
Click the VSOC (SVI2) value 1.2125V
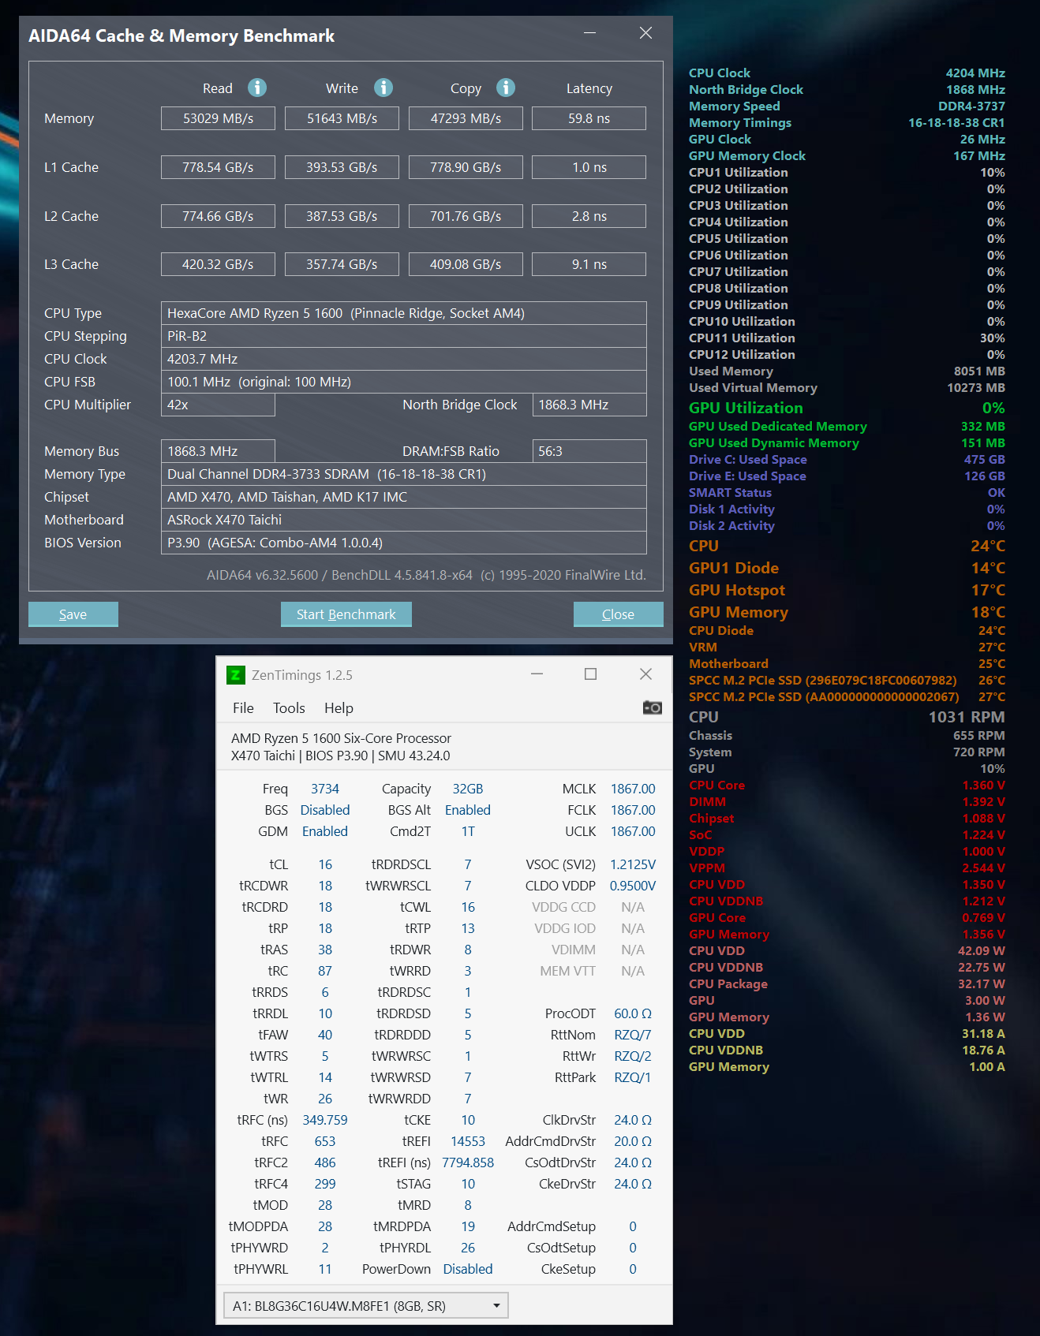[633, 864]
